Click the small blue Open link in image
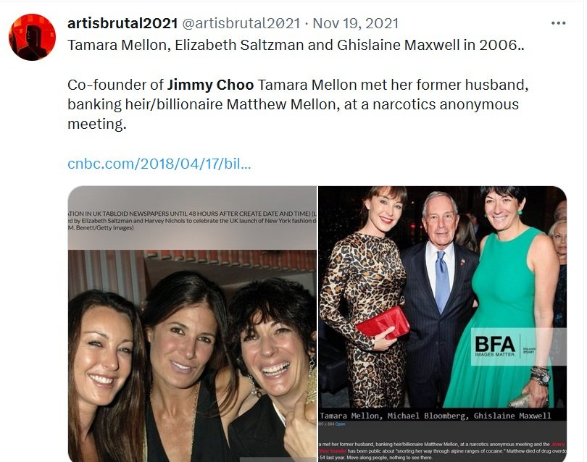 pyautogui.click(x=341, y=424)
